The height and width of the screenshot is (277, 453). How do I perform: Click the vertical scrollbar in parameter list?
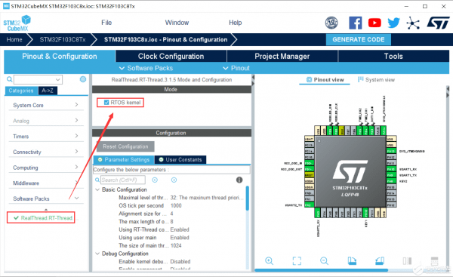tap(248, 199)
